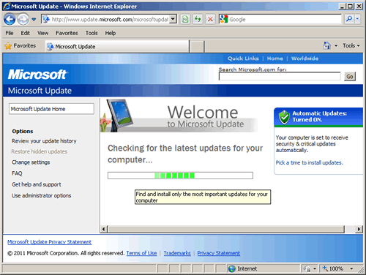Click the protected mode lock icon

pos(307,268)
